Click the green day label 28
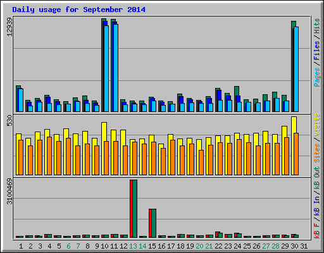This screenshot has width=324, height=253. 275,246
